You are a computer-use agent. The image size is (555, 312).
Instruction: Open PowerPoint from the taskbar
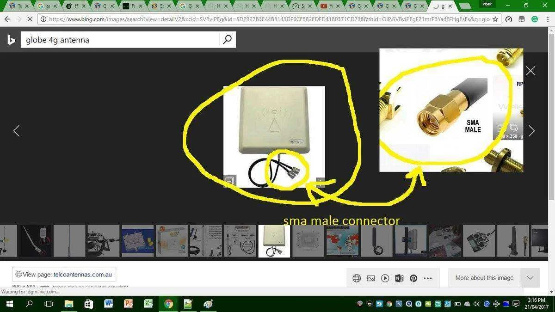pos(129,304)
